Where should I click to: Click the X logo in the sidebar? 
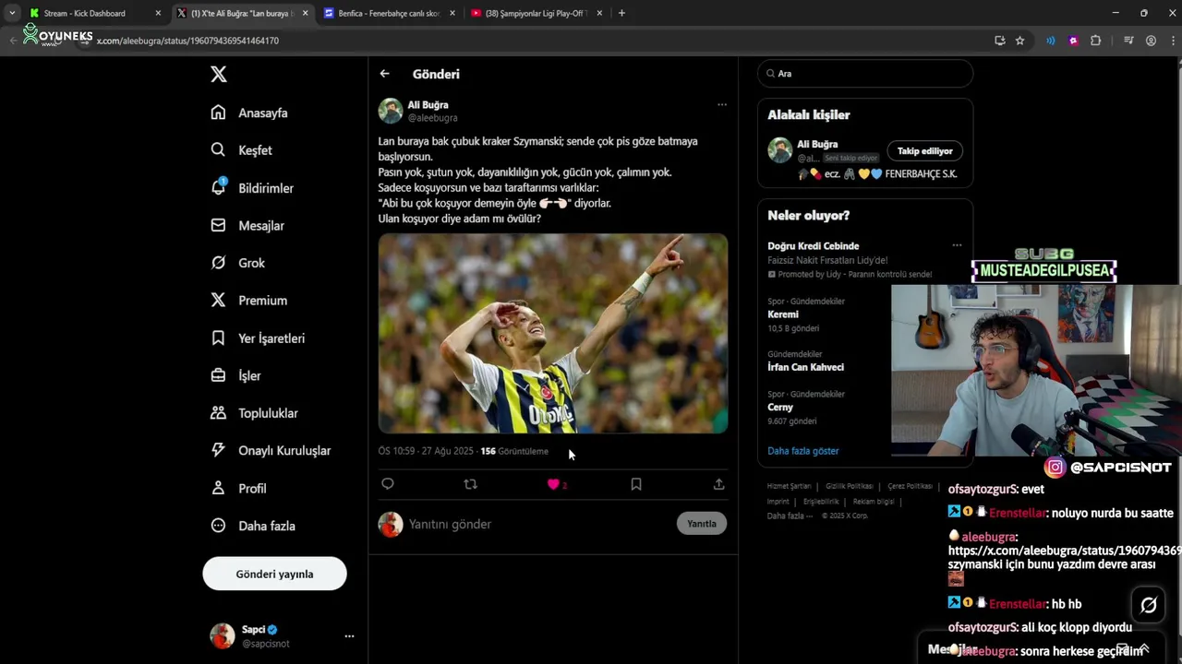219,75
